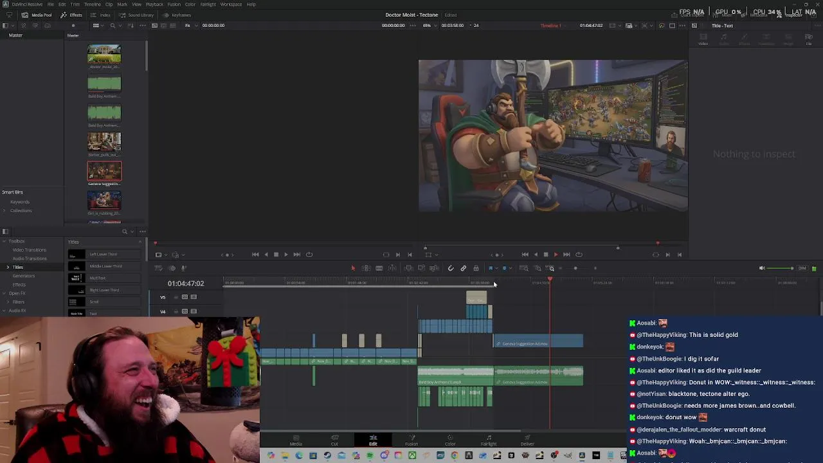Open the effects panel options dots

pyautogui.click(x=142, y=232)
